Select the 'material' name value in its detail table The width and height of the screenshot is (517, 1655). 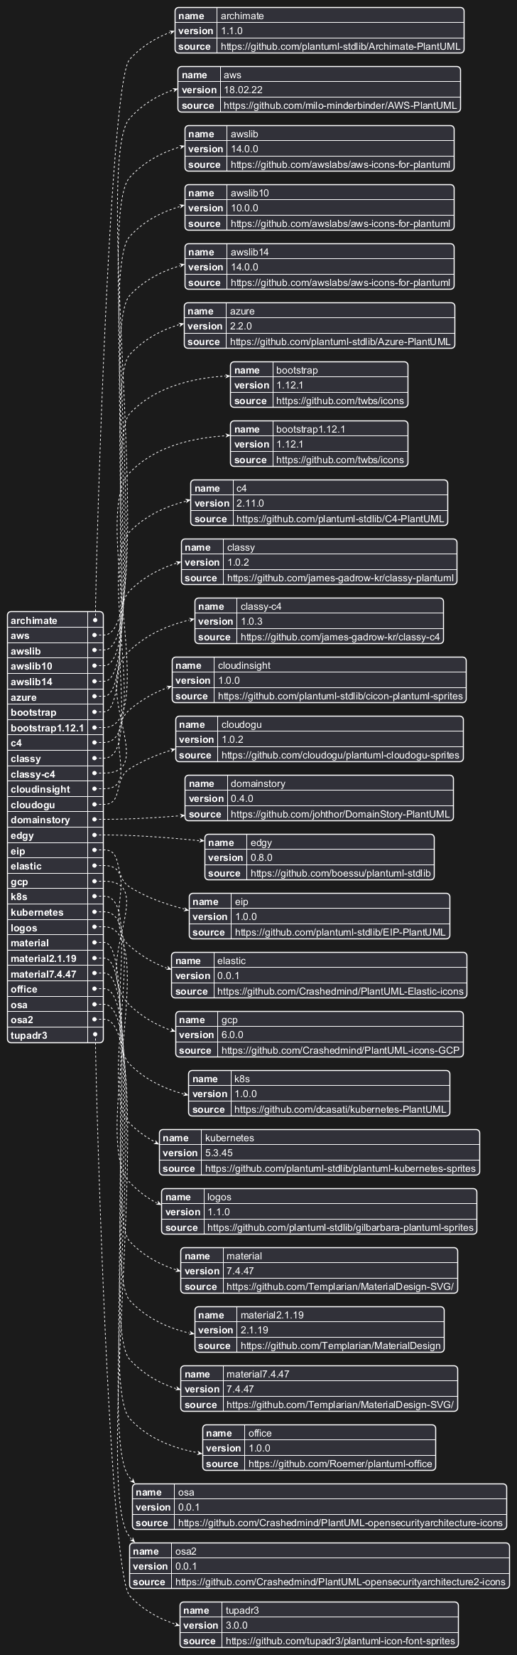click(244, 1257)
